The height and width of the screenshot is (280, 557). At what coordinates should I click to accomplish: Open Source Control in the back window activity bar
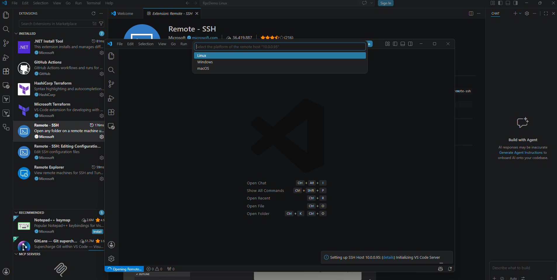(6, 43)
